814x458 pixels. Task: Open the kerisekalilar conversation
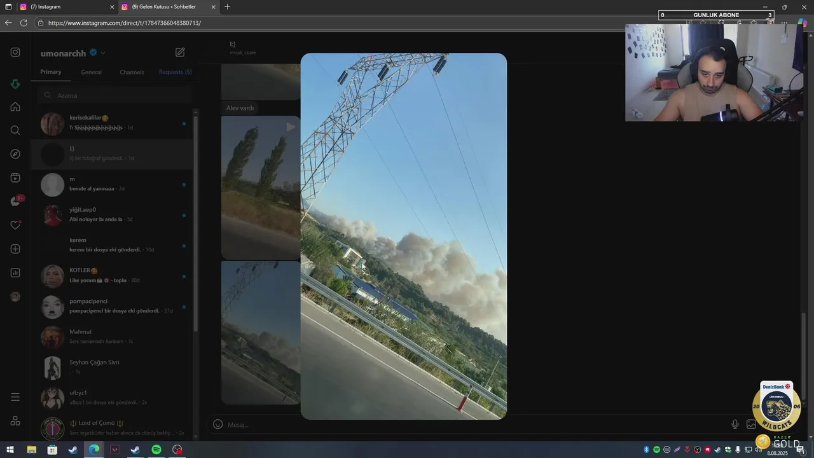click(113, 123)
